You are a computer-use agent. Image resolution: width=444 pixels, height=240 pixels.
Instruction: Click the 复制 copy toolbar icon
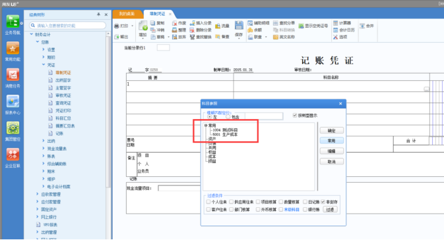point(152,23)
